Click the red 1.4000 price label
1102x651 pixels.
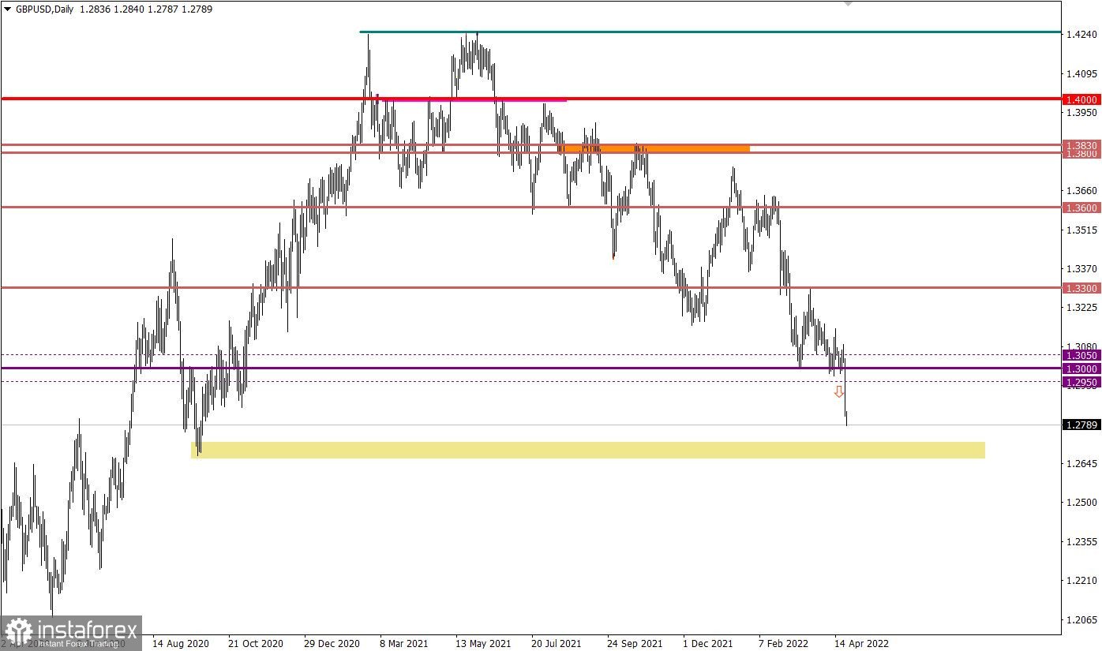pyautogui.click(x=1081, y=99)
